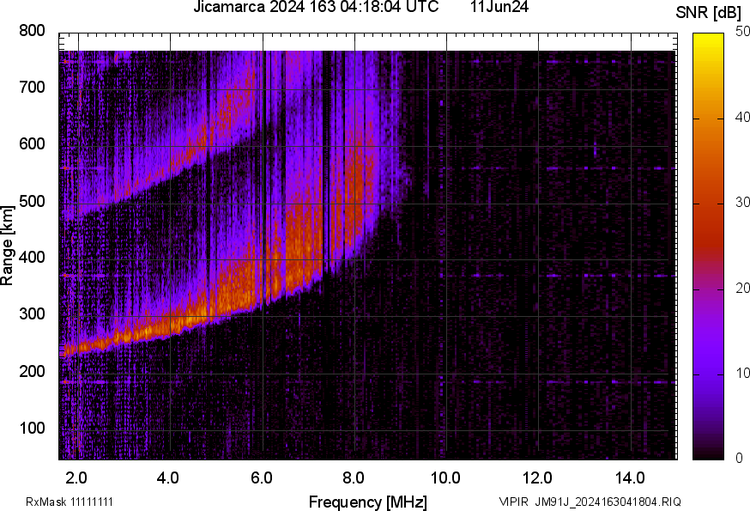Click the colorbar tick label '0'
Screen dimensions: 750x511
click(x=740, y=459)
